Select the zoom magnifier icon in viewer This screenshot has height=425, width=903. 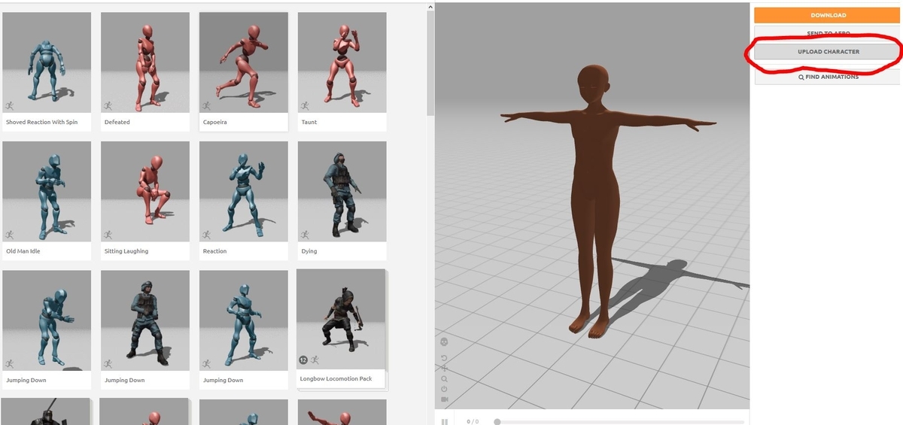click(444, 379)
